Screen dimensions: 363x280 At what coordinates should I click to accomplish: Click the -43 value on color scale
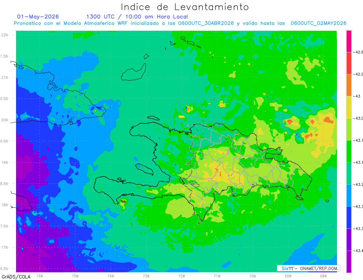(358, 96)
